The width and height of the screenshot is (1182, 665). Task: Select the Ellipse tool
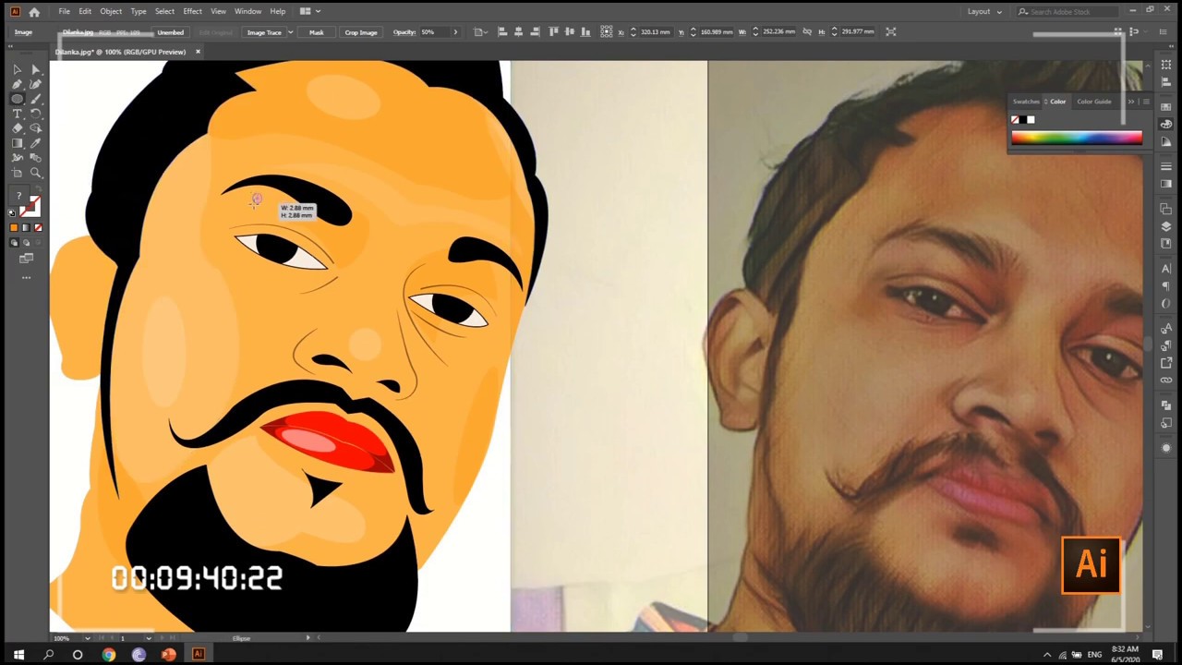click(x=17, y=99)
